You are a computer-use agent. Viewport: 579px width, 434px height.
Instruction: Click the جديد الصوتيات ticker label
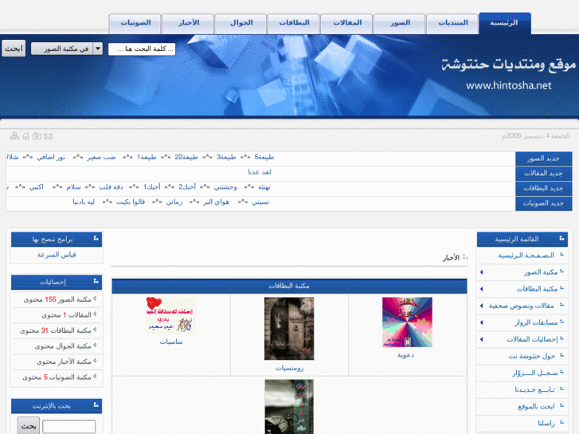pyautogui.click(x=543, y=203)
